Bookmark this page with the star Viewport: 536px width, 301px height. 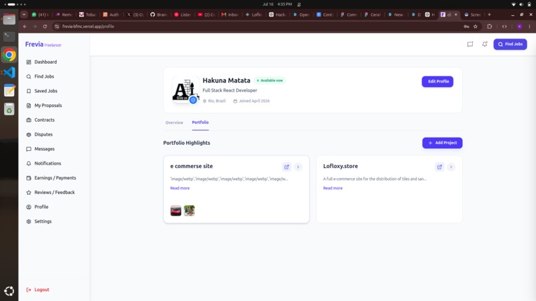(x=475, y=27)
